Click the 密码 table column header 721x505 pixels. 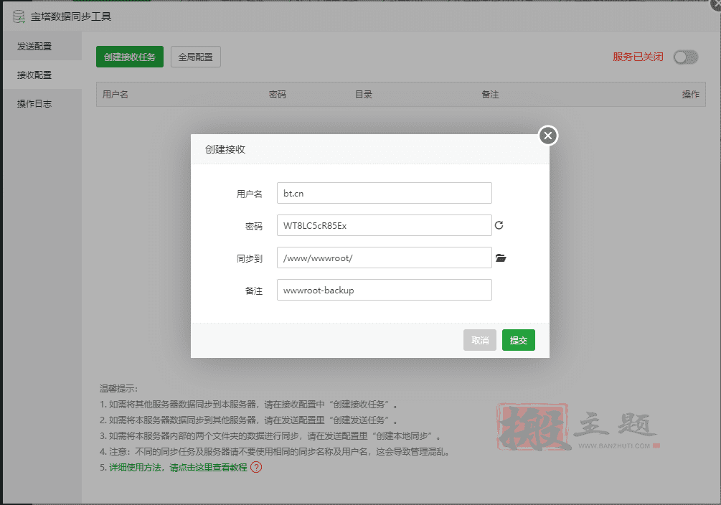point(277,94)
